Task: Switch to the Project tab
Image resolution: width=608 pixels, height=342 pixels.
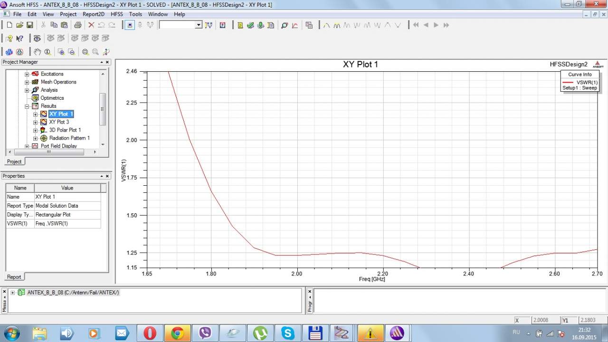Action: point(14,161)
